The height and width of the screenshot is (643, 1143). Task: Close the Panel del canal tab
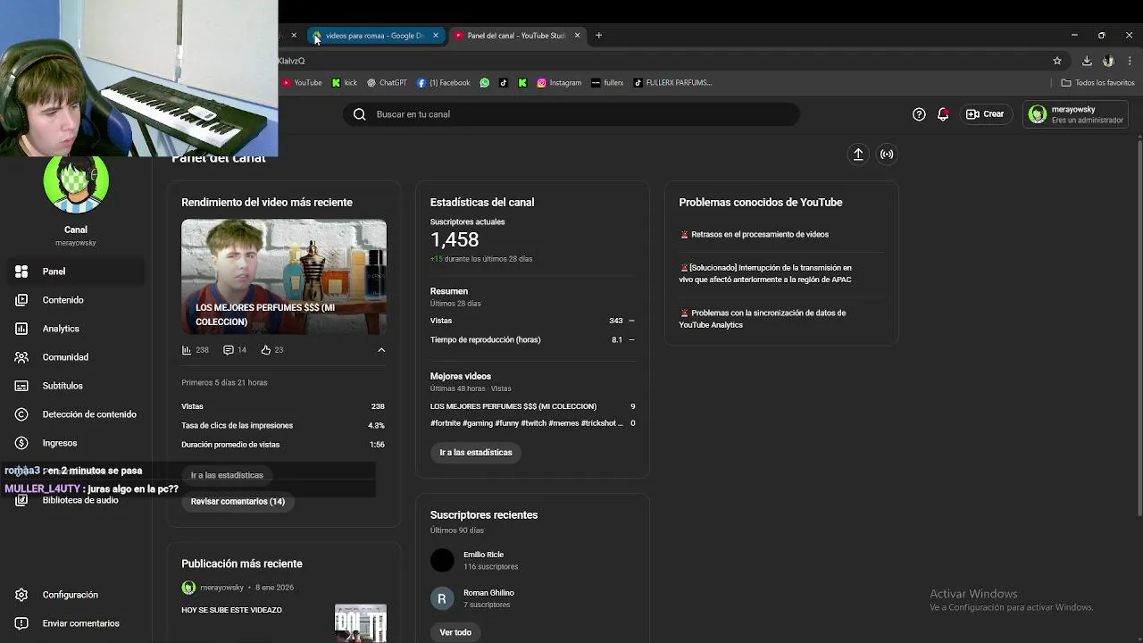[577, 36]
